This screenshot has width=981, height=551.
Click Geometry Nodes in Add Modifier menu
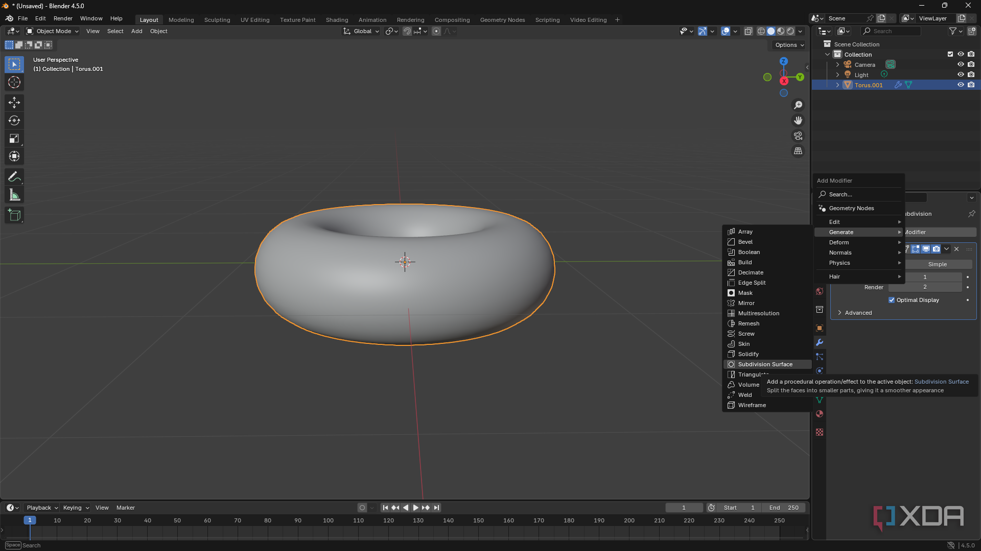pos(859,208)
